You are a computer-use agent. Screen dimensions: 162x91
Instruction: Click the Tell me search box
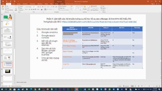(74, 4)
